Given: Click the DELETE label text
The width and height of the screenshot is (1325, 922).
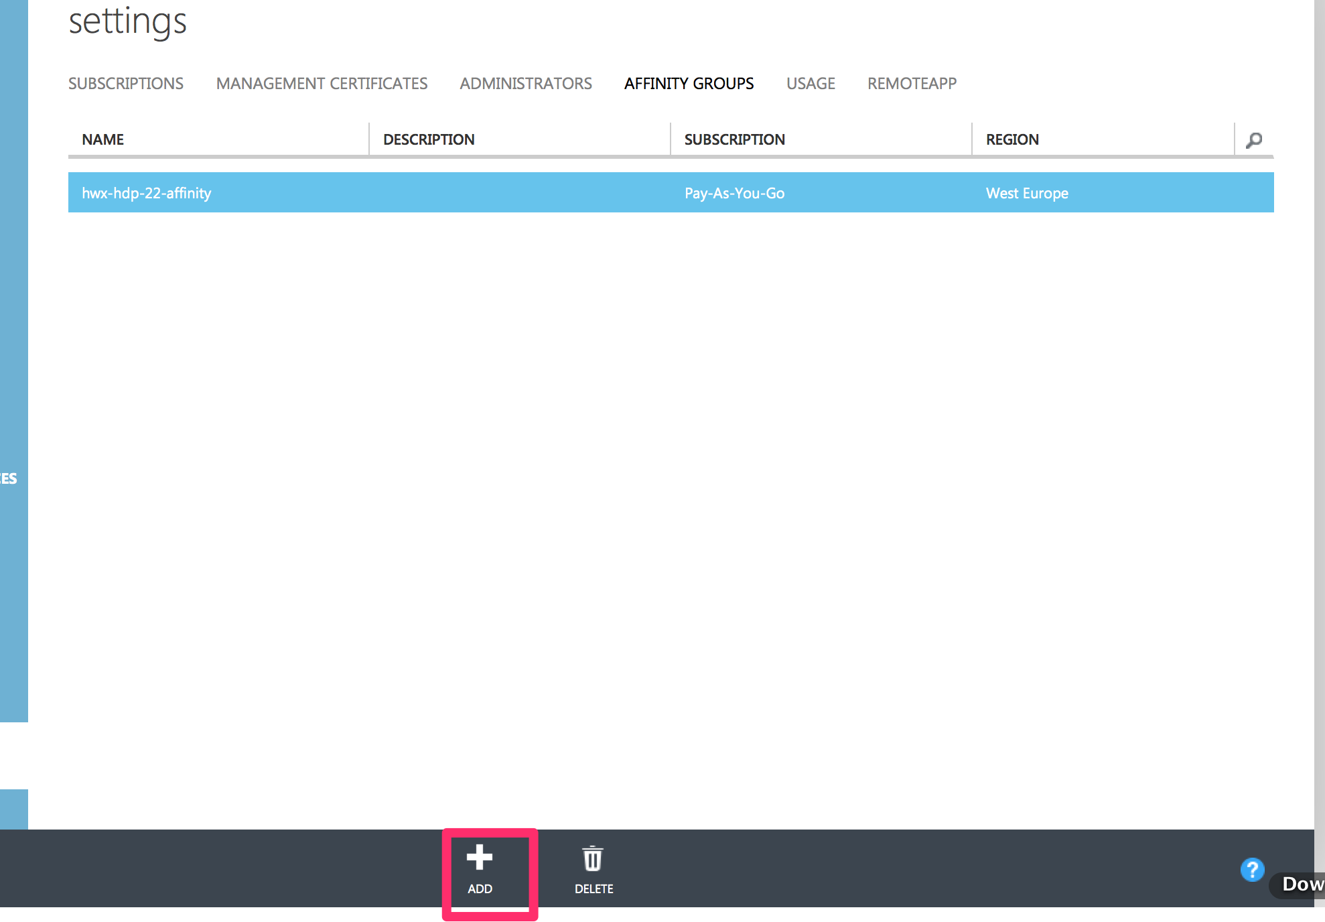Looking at the screenshot, I should click(x=594, y=888).
